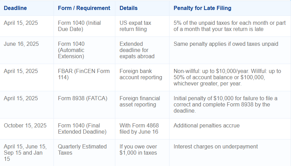The width and height of the screenshot is (291, 166).
Task: Select the Details column header
Action: pyautogui.click(x=128, y=8)
